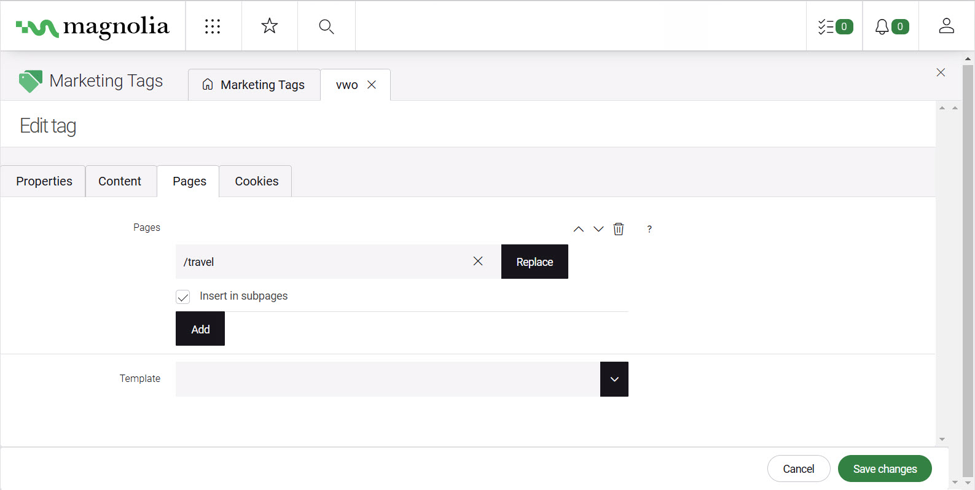The image size is (975, 490).
Task: Open the notifications bell
Action: (891, 26)
